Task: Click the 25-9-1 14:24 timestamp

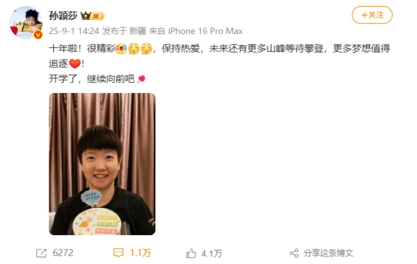Action: click(74, 31)
